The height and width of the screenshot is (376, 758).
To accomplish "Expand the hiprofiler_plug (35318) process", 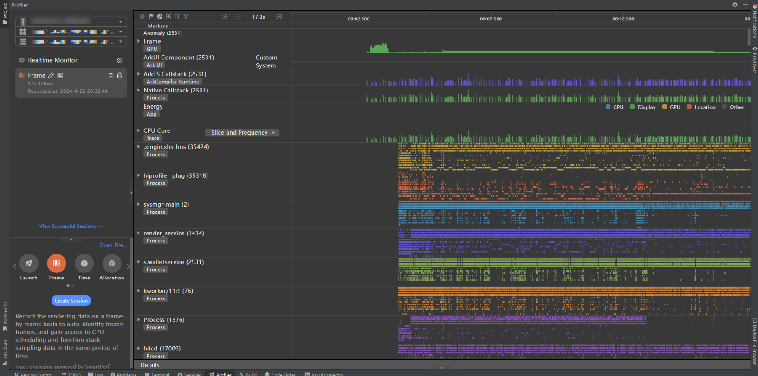I will click(138, 175).
